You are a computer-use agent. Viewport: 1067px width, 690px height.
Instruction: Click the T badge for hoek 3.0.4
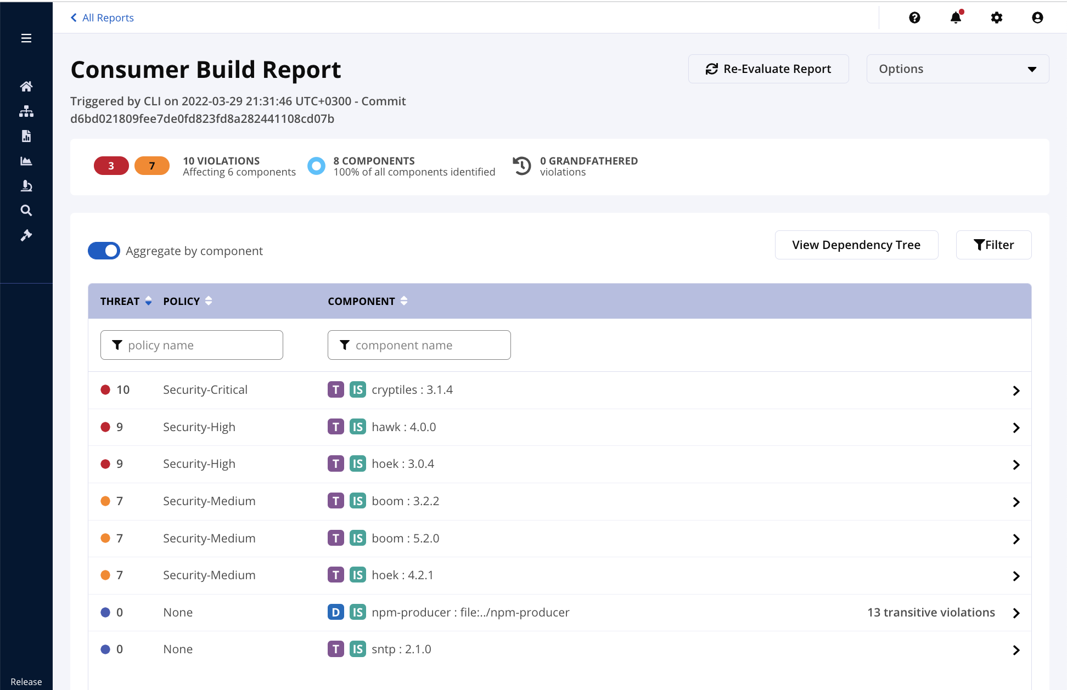tap(336, 464)
